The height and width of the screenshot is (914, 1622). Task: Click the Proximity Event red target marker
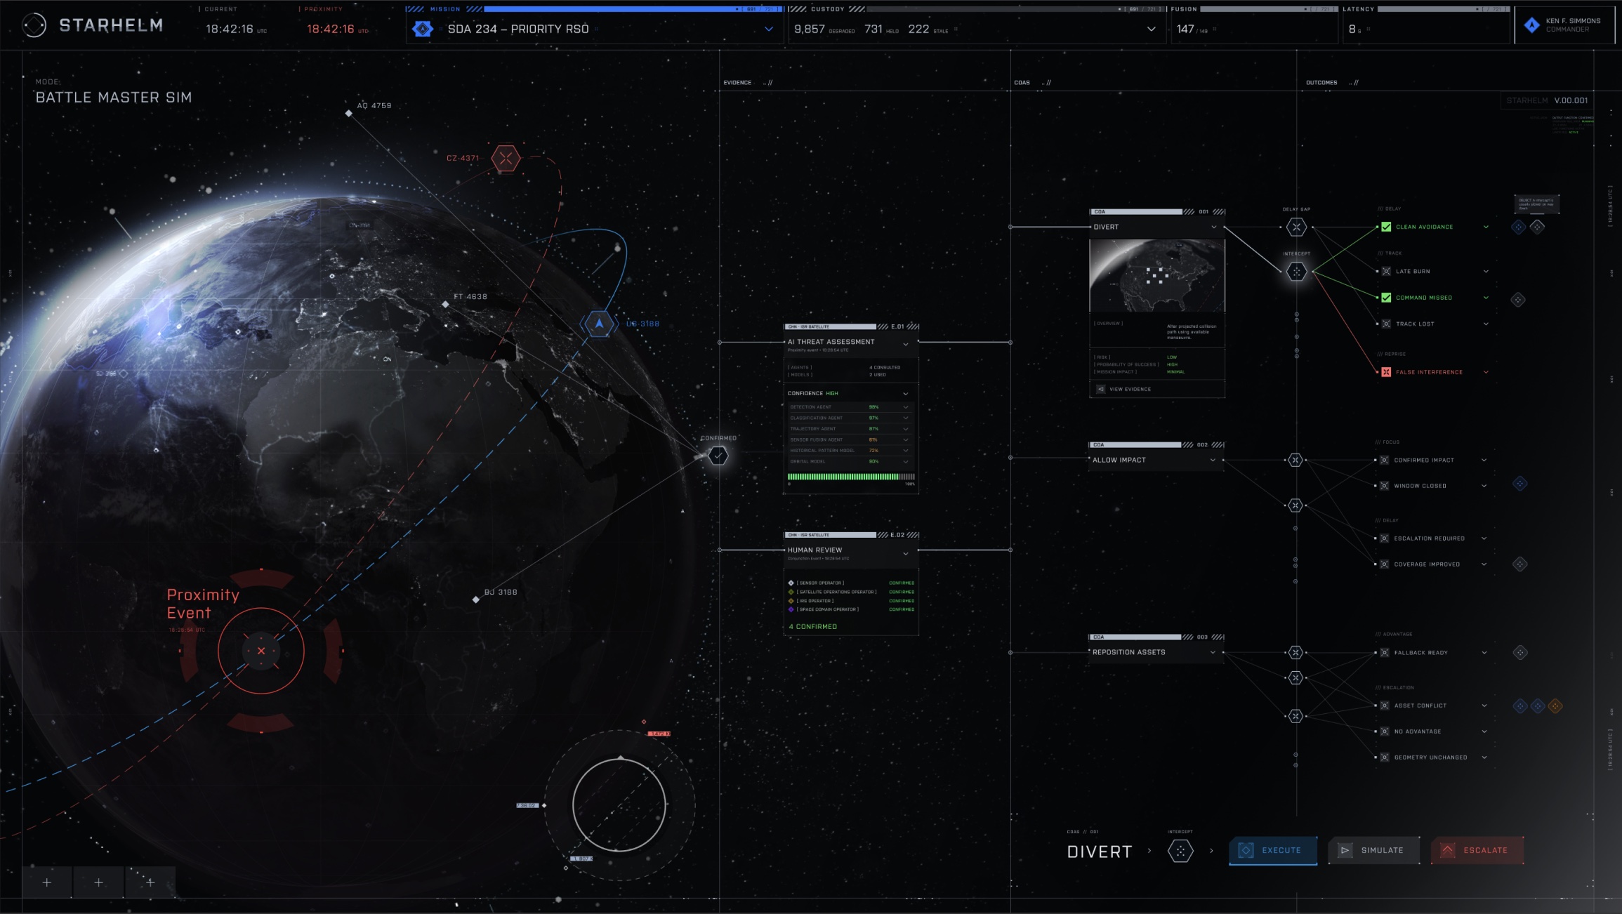[x=261, y=651]
